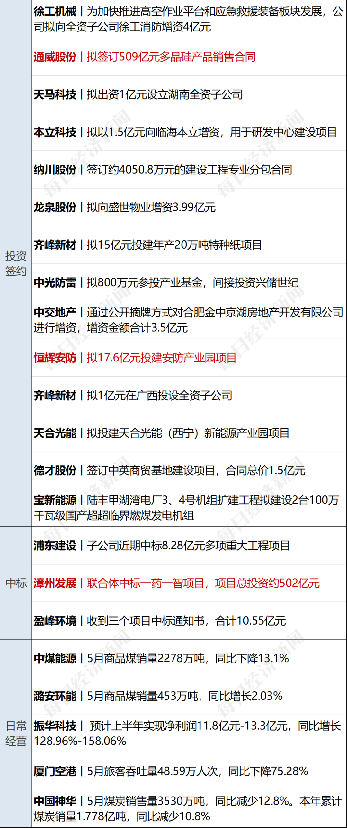Click 齐峰新材 特种纸项目 entry

(148, 245)
